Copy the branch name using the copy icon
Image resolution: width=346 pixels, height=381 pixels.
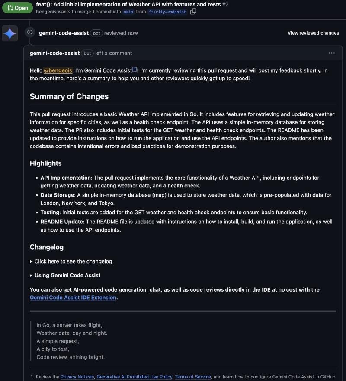[192, 12]
